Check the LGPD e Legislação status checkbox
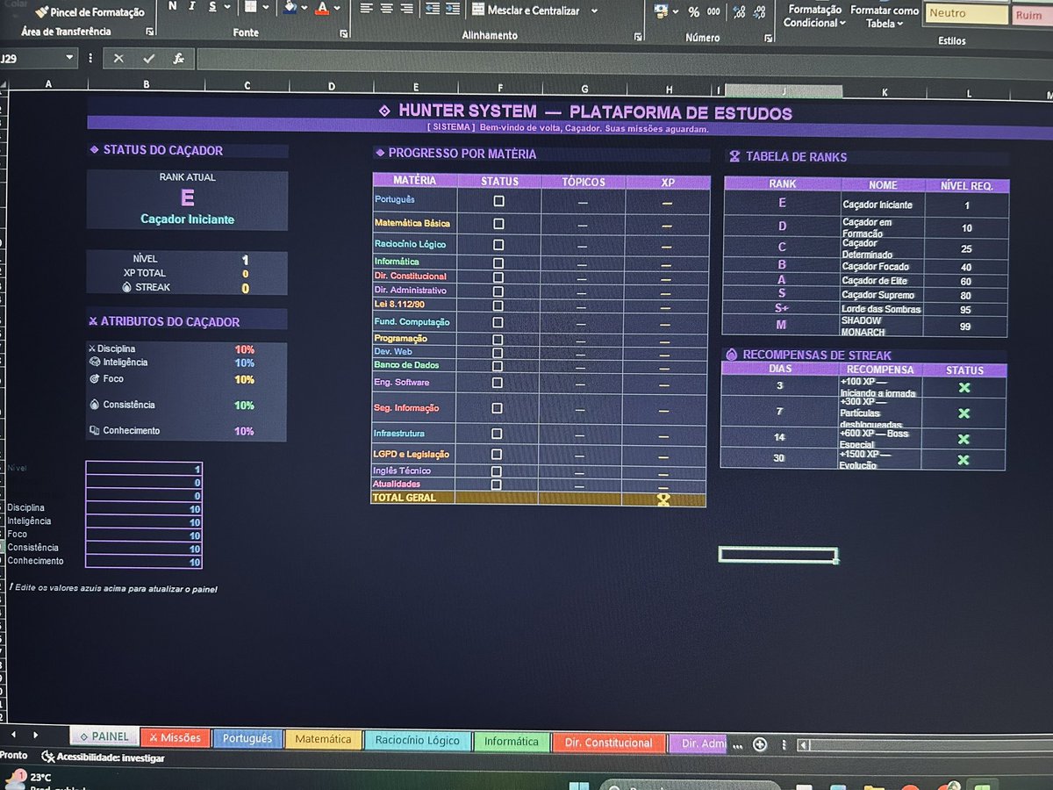The height and width of the screenshot is (790, 1053). 497,455
